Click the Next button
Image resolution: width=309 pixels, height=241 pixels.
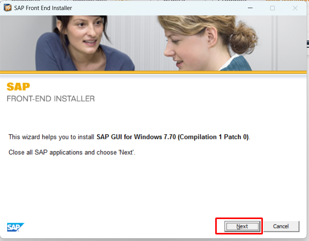point(242,226)
